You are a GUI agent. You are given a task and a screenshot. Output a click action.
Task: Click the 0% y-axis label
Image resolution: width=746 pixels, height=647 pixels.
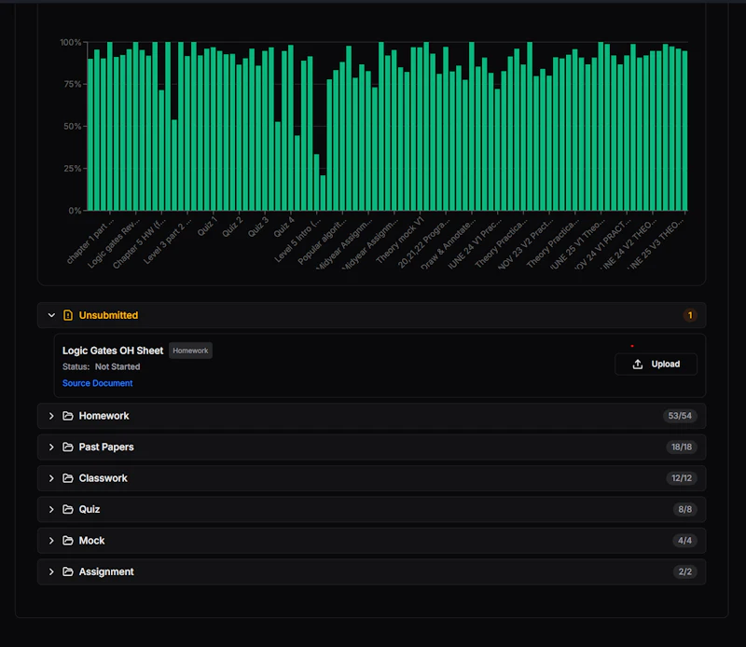[x=75, y=211]
